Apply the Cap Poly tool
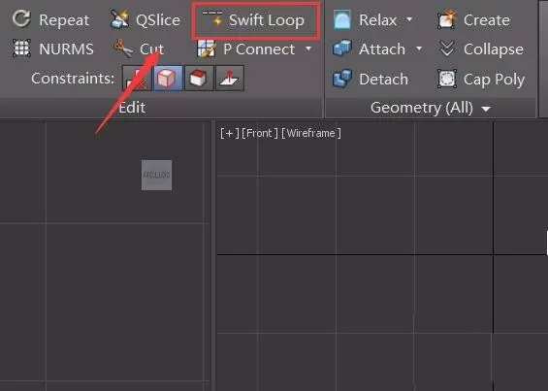The image size is (548, 391). pyautogui.click(x=481, y=79)
